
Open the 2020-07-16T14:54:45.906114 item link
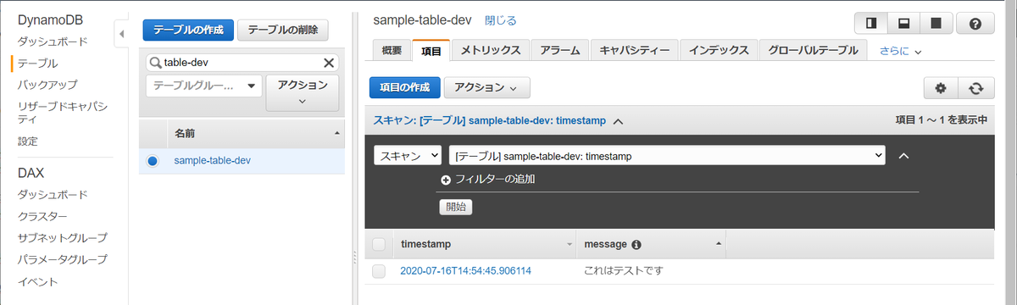(465, 271)
